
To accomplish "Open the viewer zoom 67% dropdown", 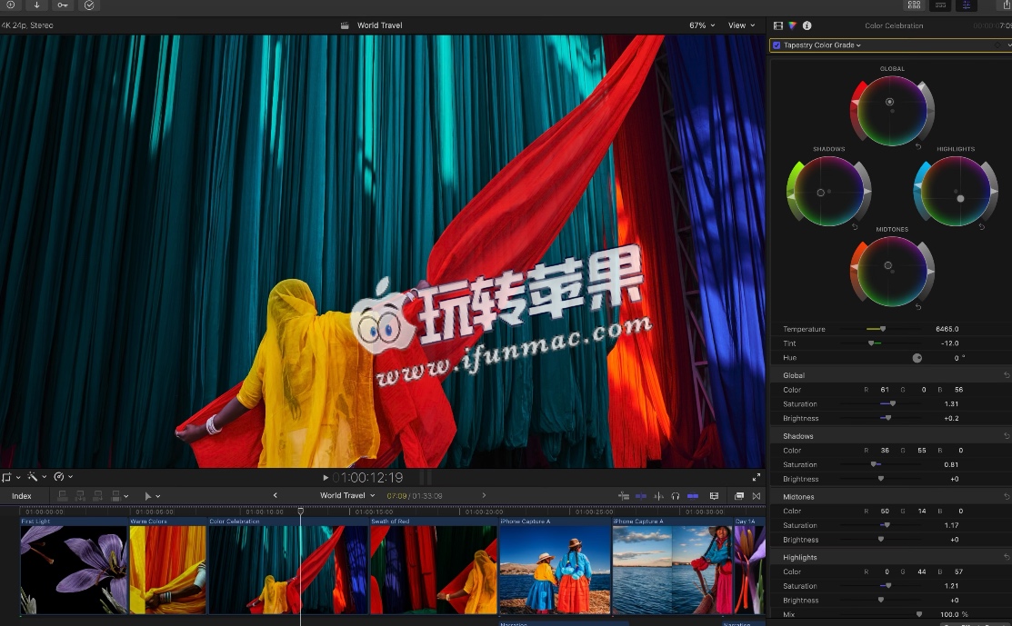I will (x=701, y=25).
